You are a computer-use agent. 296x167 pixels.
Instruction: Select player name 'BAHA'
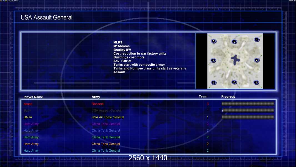[28, 117]
